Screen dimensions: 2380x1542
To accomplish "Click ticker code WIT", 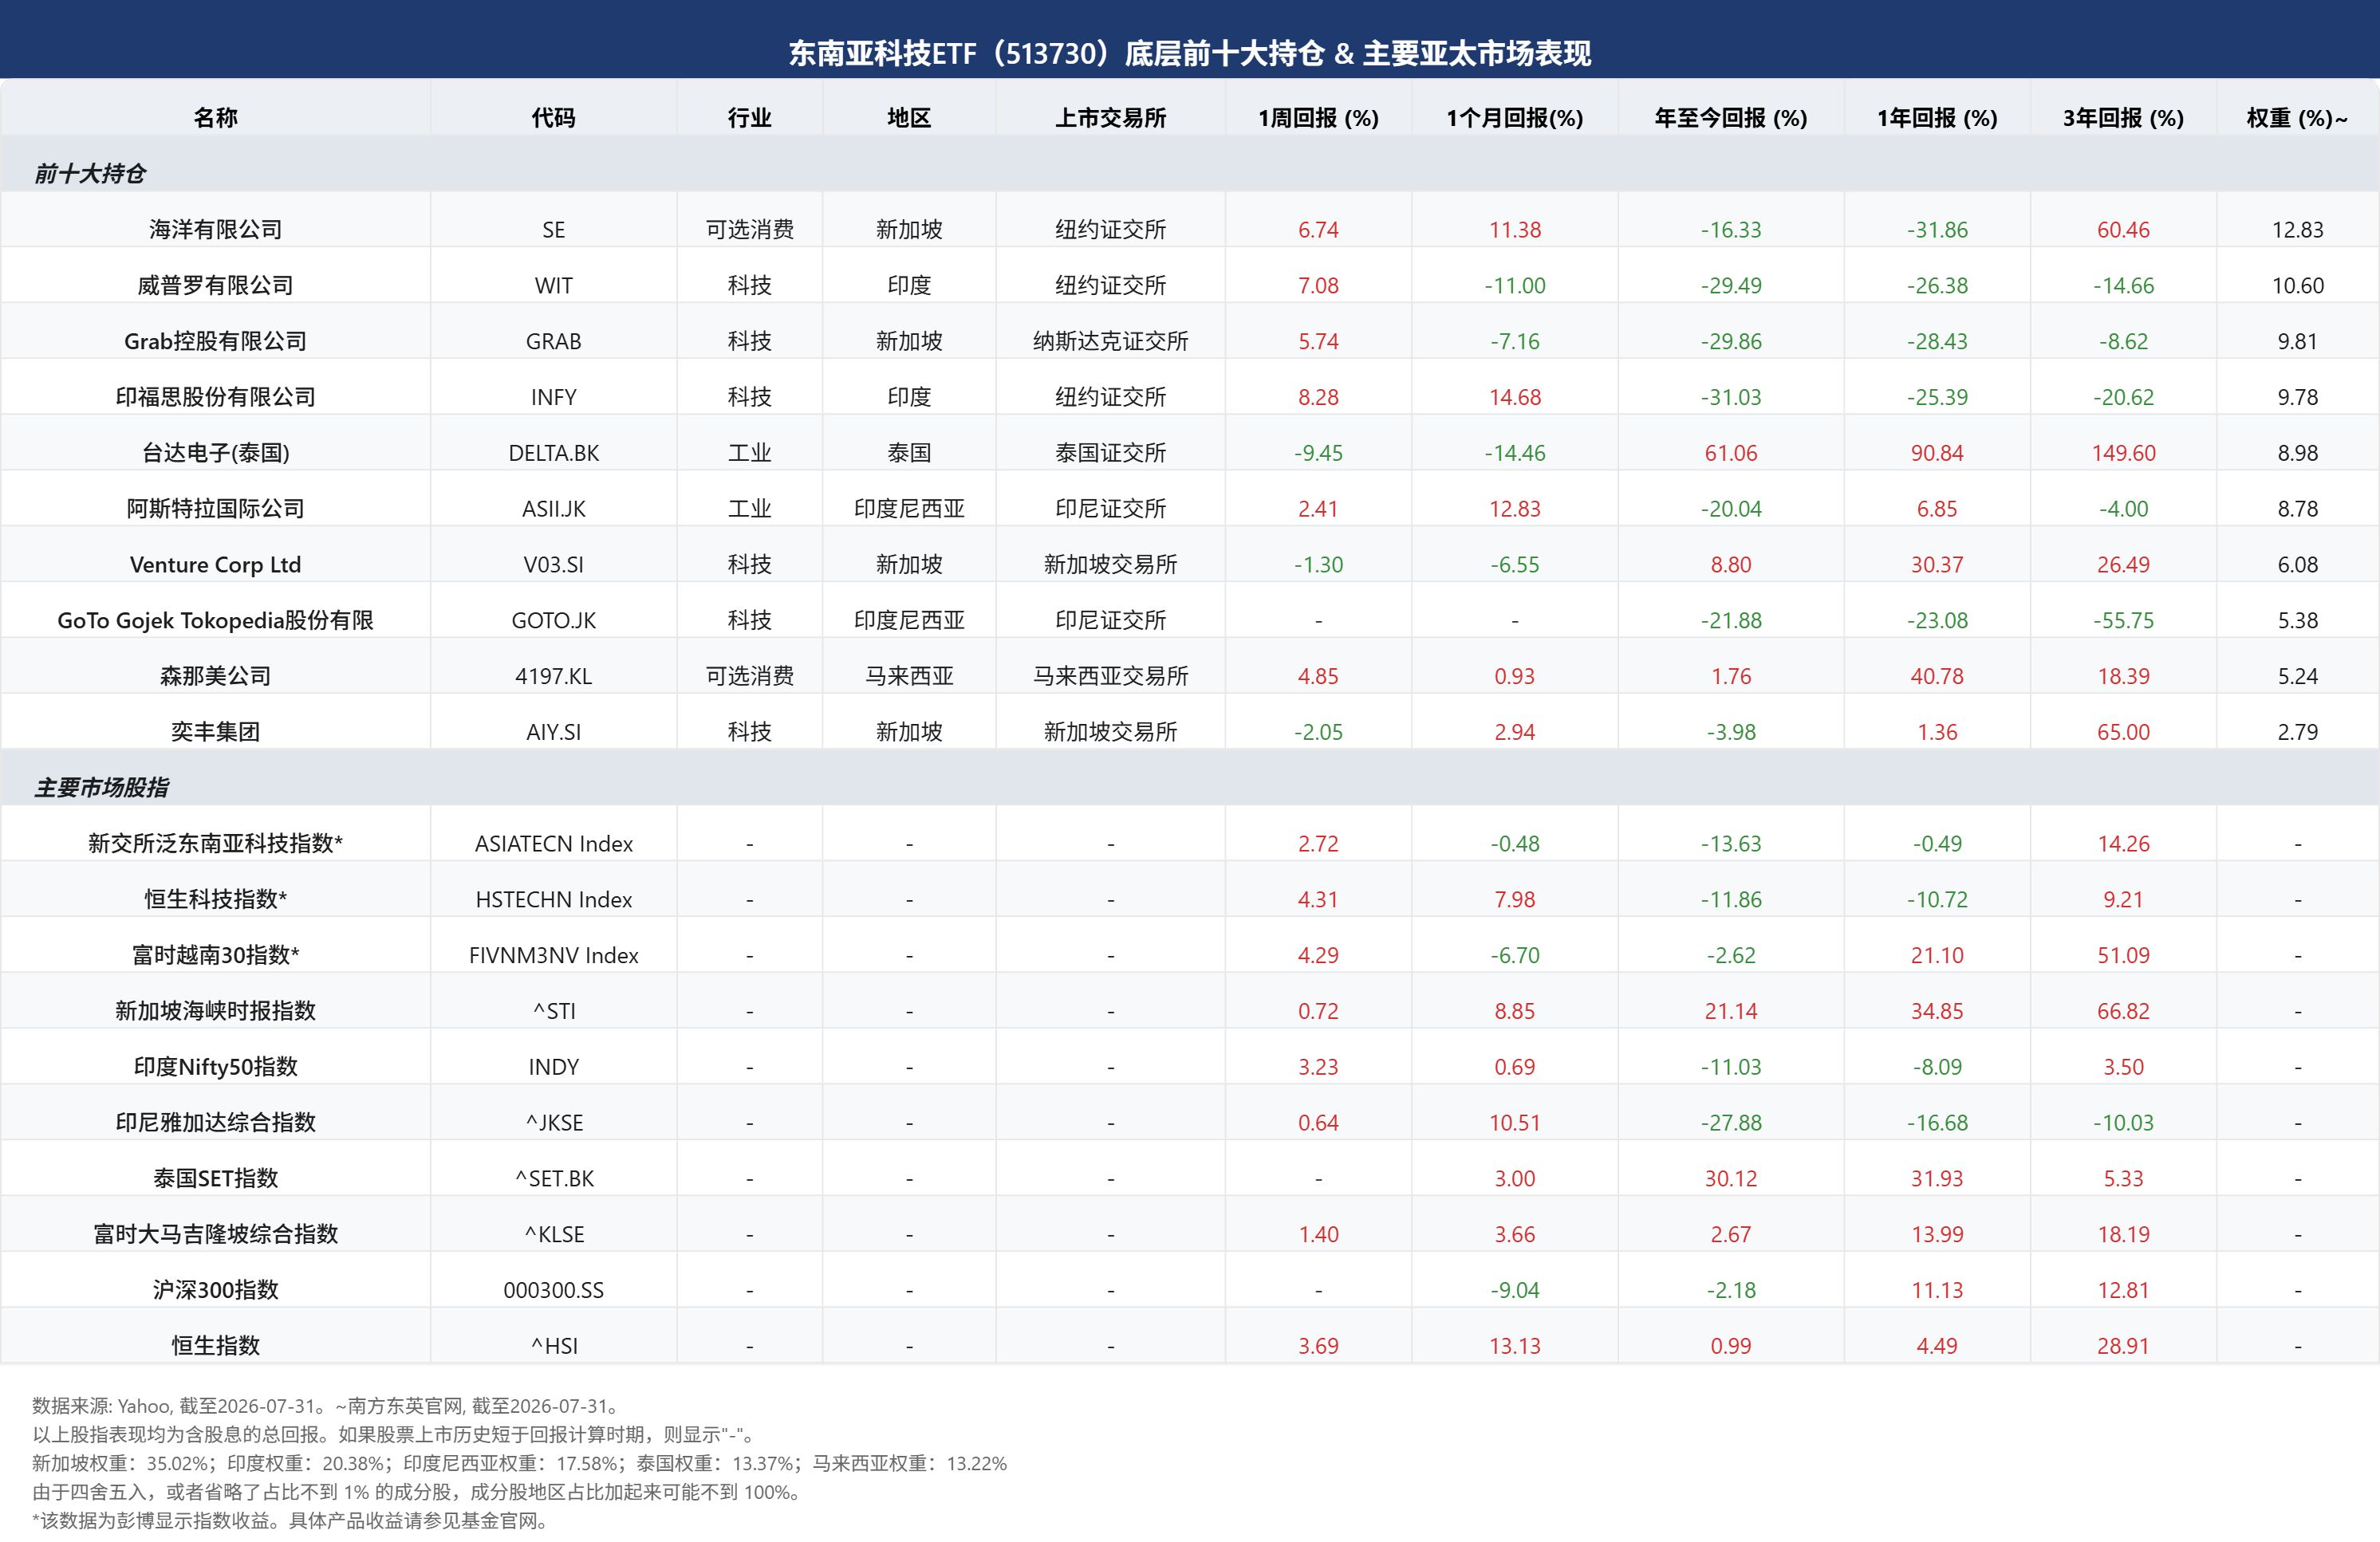I will click(553, 285).
